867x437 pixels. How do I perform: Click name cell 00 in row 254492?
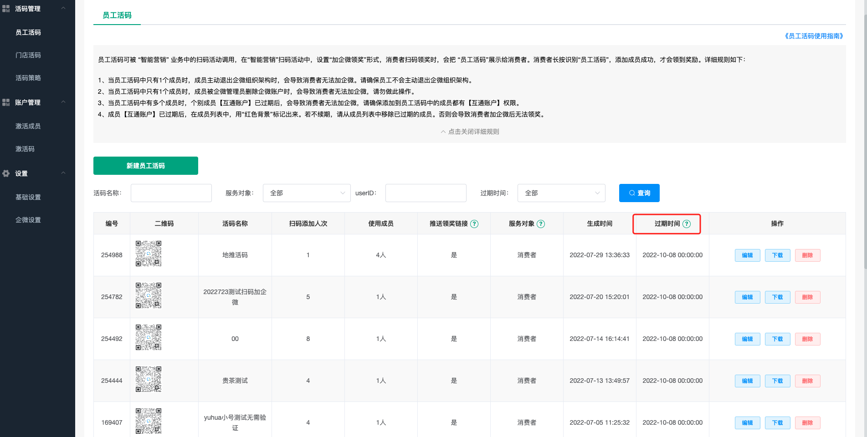(x=235, y=339)
